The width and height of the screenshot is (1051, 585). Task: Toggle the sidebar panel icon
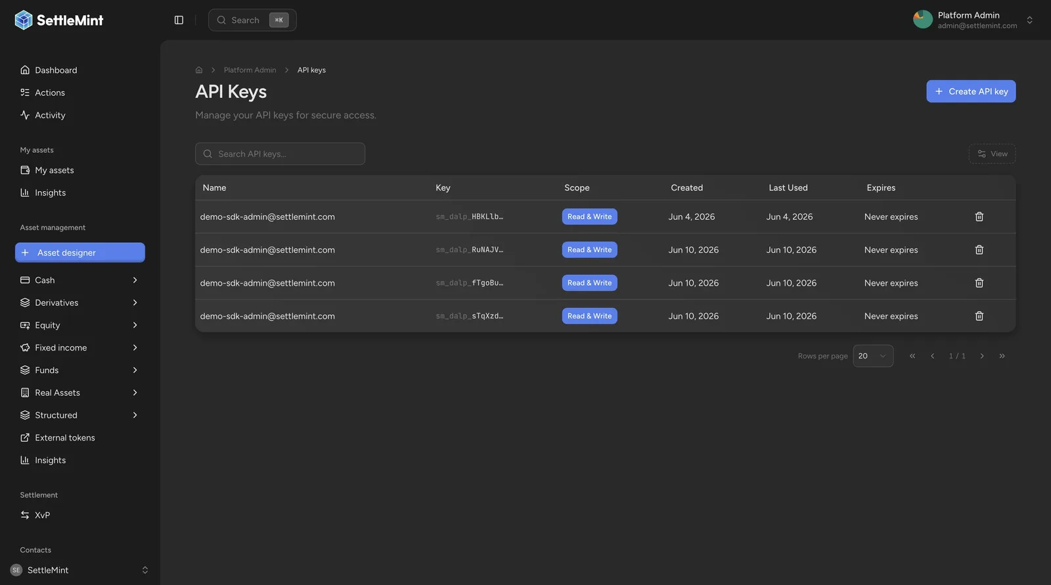click(x=179, y=20)
